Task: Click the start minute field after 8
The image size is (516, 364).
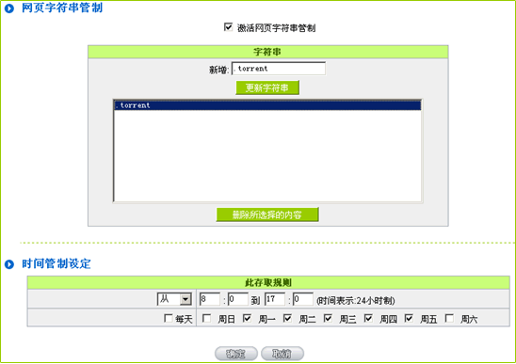Action: pos(237,299)
